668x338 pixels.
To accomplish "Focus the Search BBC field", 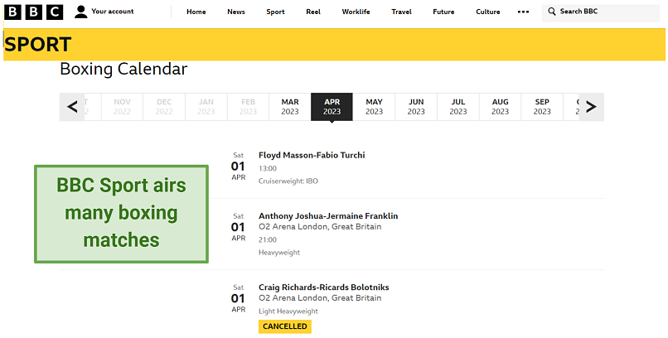I will [600, 13].
